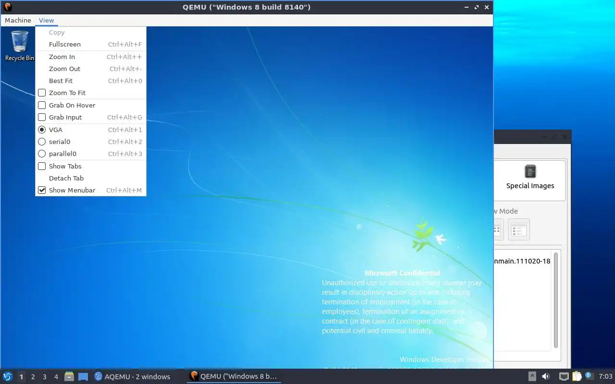Select the VGA radio option
Screen dimensions: 615x384
(x=42, y=130)
